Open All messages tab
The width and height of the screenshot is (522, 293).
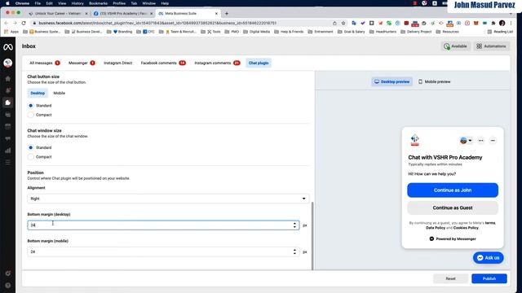click(x=45, y=63)
